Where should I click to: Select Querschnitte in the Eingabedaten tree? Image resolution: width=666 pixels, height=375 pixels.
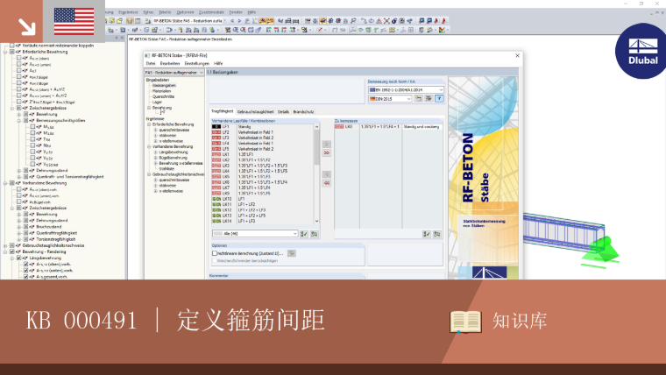(x=163, y=96)
